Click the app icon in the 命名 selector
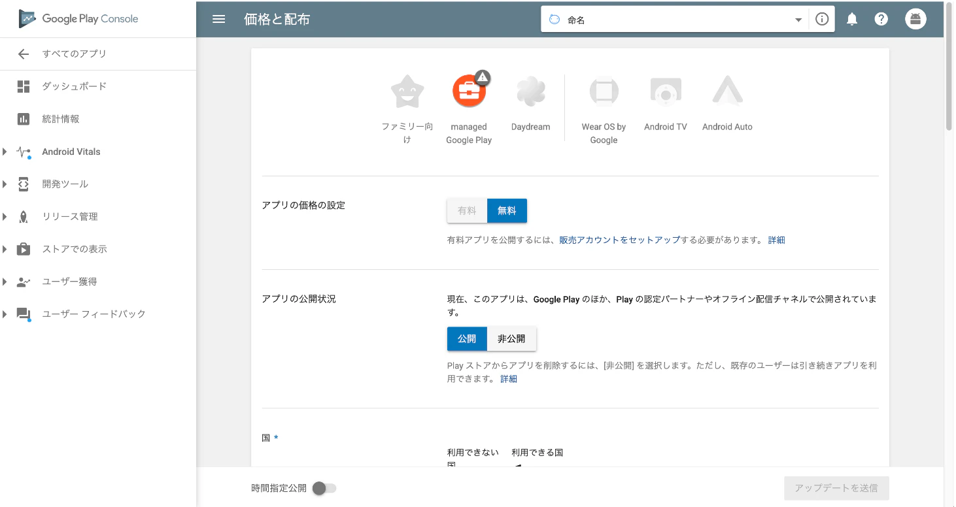The width and height of the screenshot is (956, 507). click(555, 20)
